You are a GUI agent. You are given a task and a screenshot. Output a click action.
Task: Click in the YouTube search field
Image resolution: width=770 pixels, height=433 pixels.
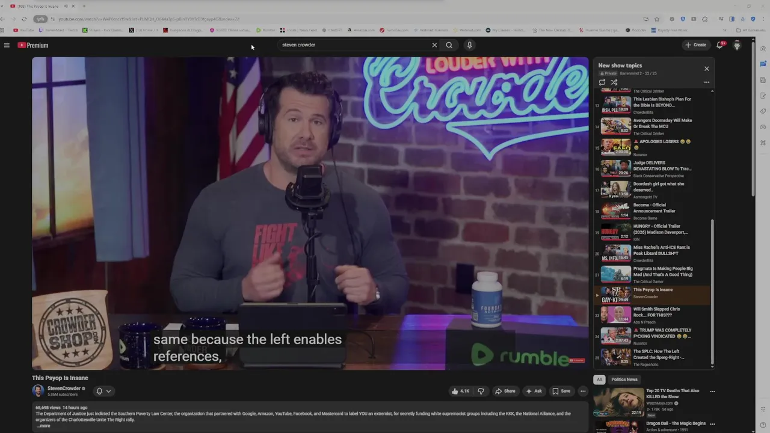[355, 45]
